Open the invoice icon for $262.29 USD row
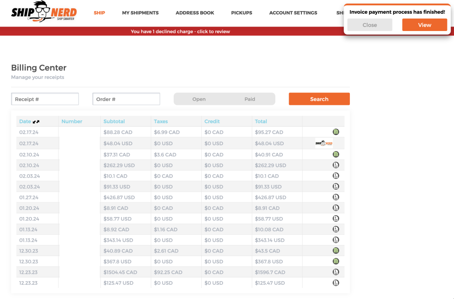Image resolution: width=454 pixels, height=299 pixels. tap(336, 165)
